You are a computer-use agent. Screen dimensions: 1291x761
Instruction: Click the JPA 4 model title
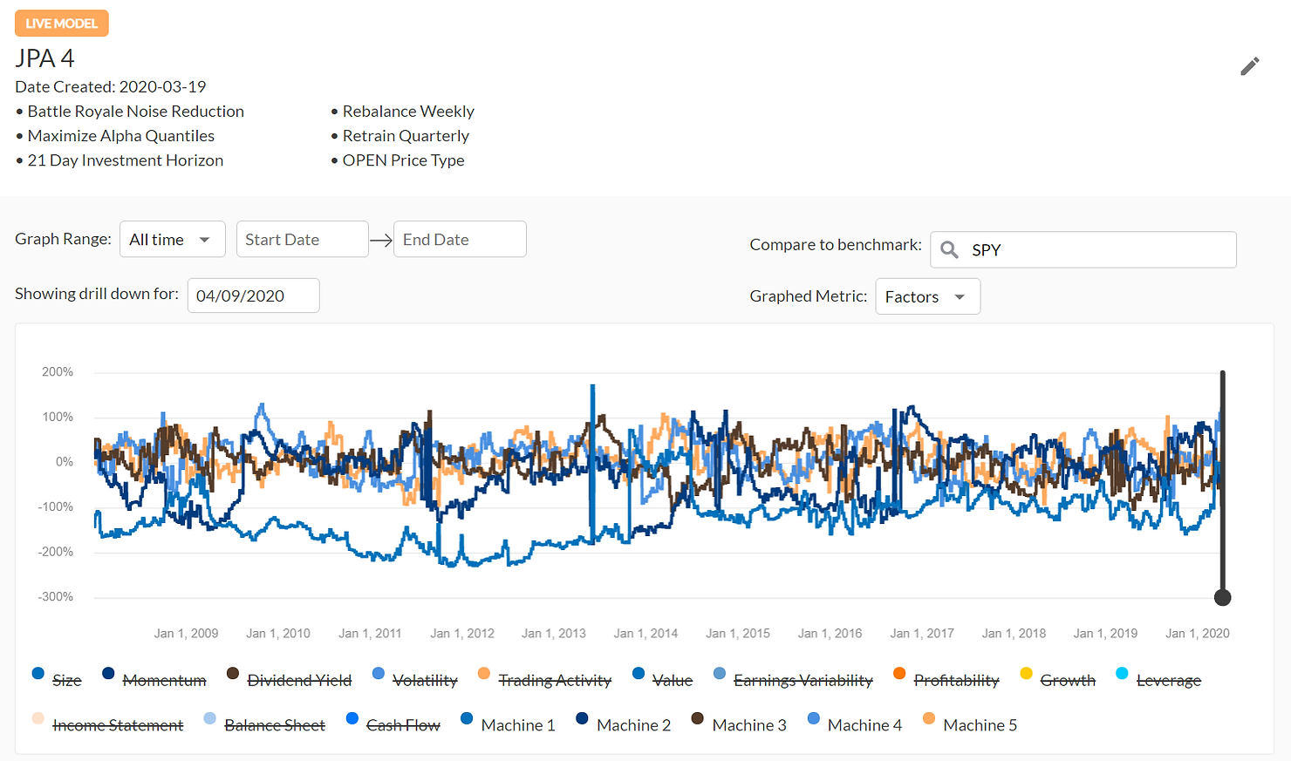pos(44,58)
